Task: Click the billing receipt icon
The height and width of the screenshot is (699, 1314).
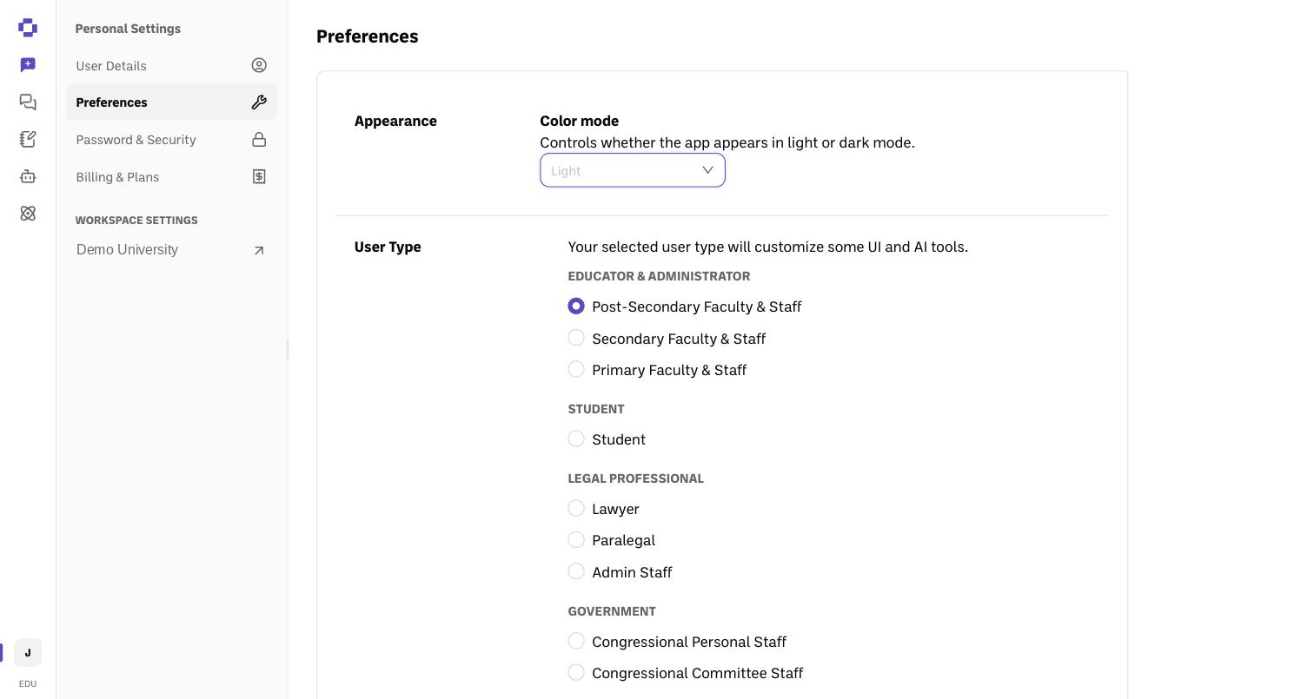Action: [x=259, y=176]
